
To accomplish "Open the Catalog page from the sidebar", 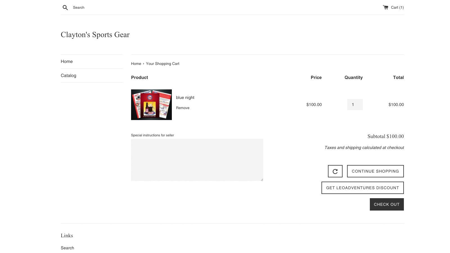I will [68, 75].
